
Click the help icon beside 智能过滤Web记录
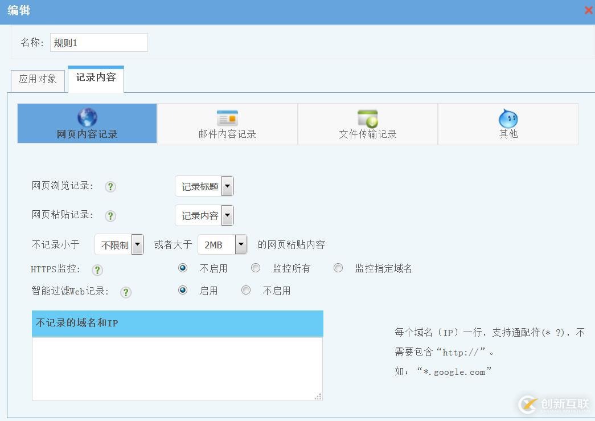tap(126, 292)
